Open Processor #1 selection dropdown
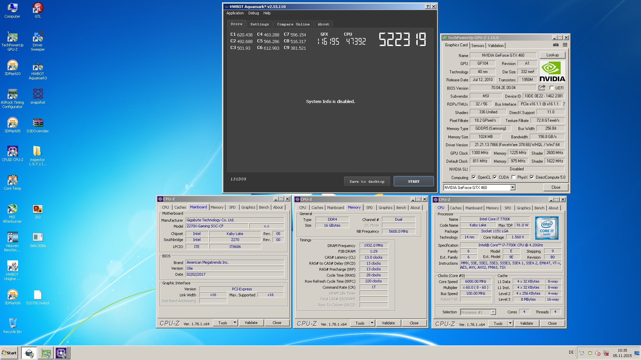This screenshot has width=641, height=360. (478, 312)
